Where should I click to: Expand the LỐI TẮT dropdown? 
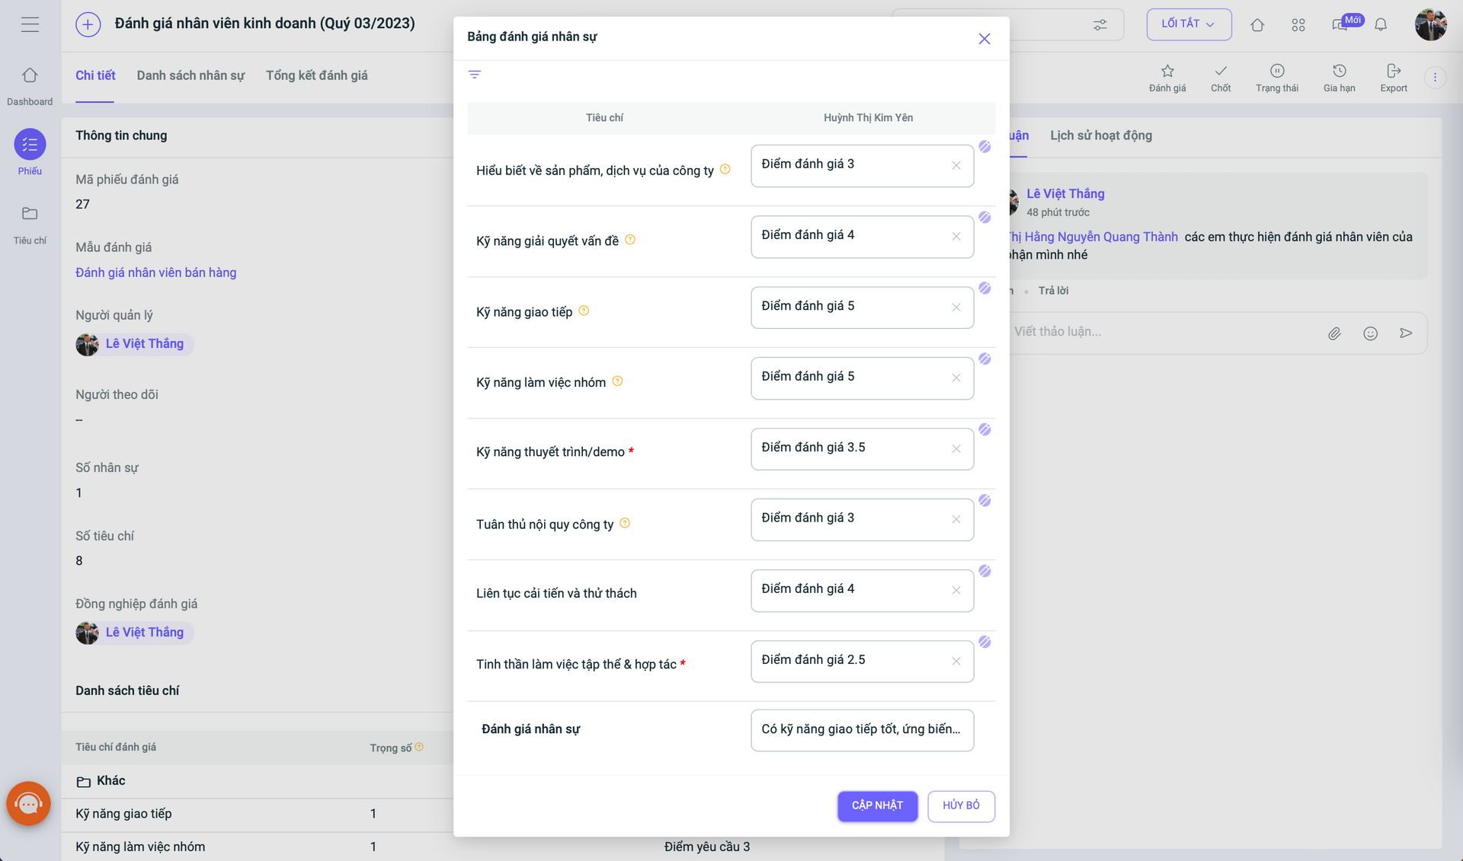click(x=1189, y=24)
